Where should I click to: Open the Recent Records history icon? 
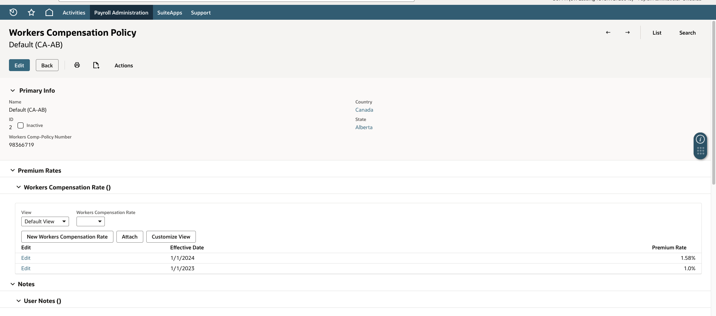click(13, 12)
